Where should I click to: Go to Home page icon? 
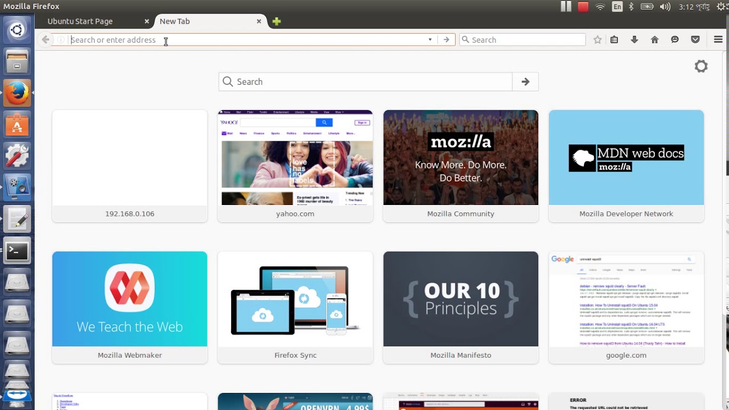(x=655, y=40)
